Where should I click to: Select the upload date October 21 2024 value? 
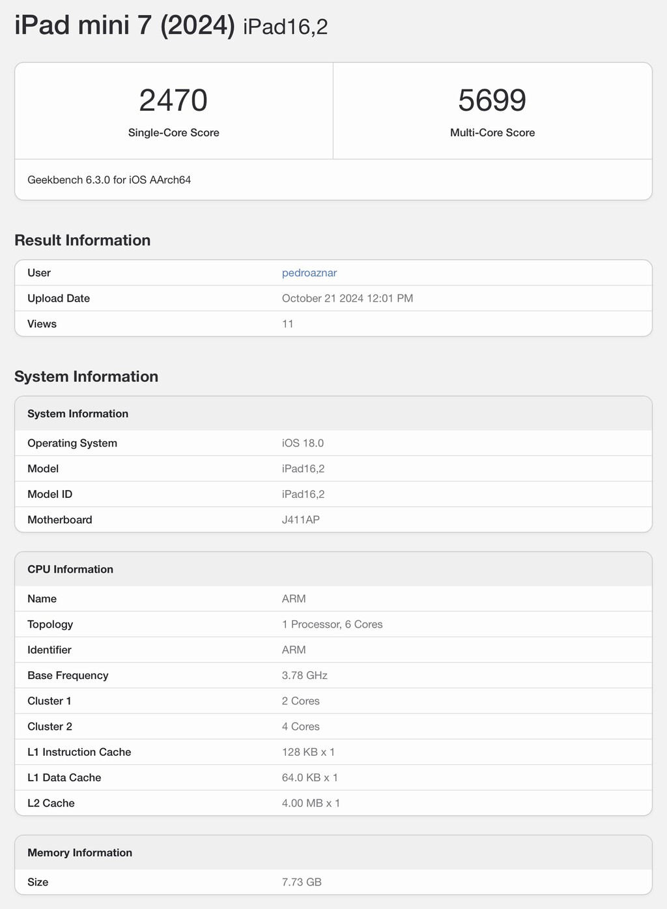click(x=347, y=298)
